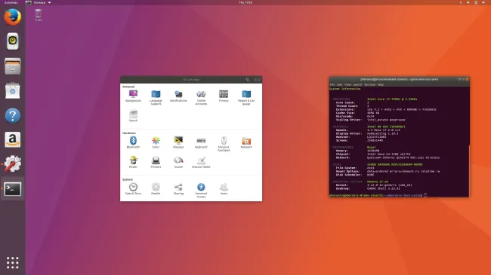Select the Settings wrench icon in dock
The height and width of the screenshot is (275, 491).
(x=13, y=164)
